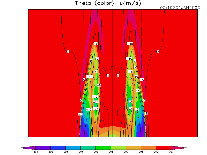
Task: Click the plot title 'Theta (color), u(m/s)'
Action: point(108,3)
